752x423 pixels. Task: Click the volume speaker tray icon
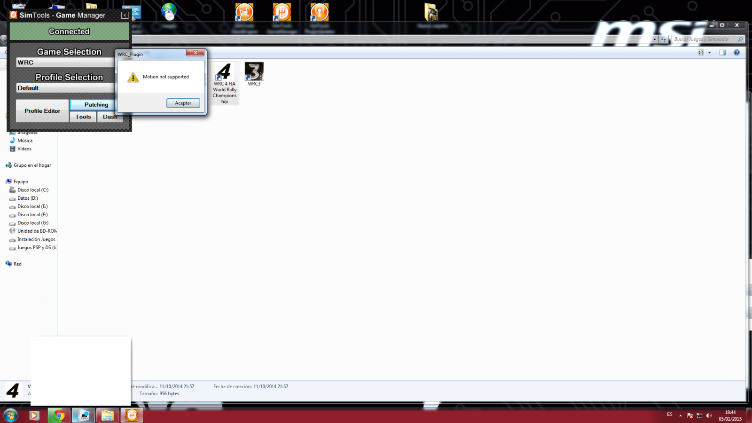(709, 415)
